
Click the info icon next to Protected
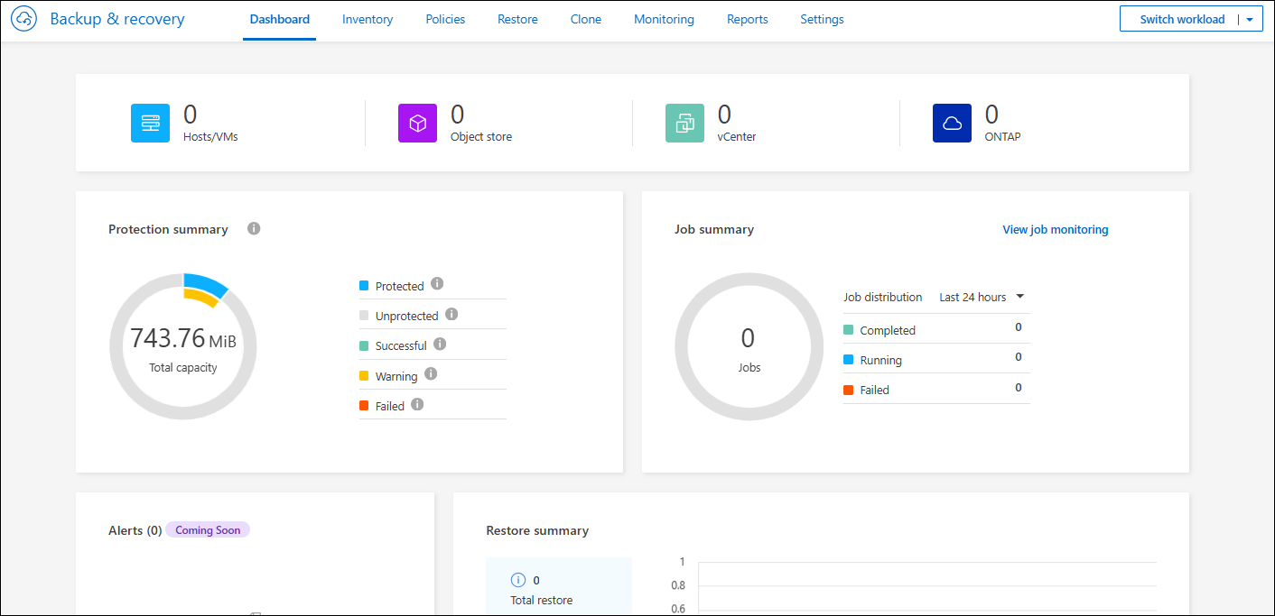pyautogui.click(x=437, y=284)
